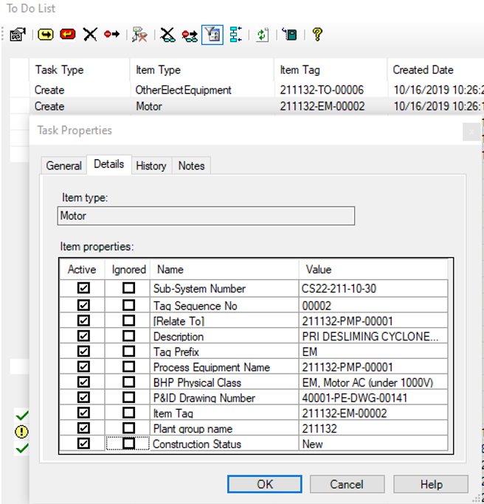This screenshot has width=484, height=504.
Task: Click the green refresh toolbar icon
Action: (x=263, y=34)
